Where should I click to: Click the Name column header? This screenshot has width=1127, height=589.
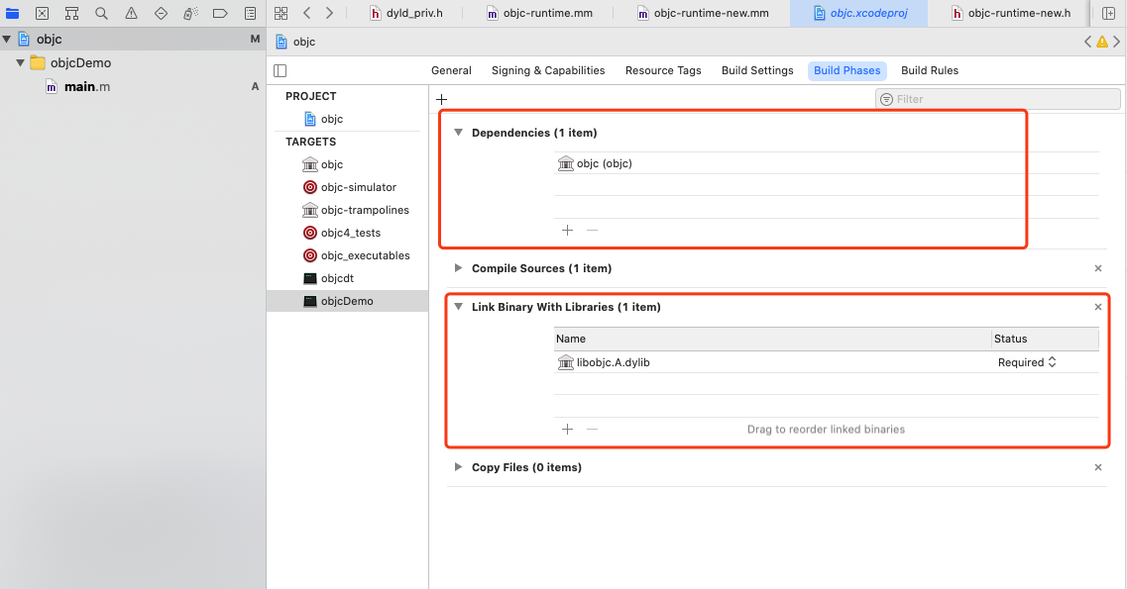click(x=773, y=339)
